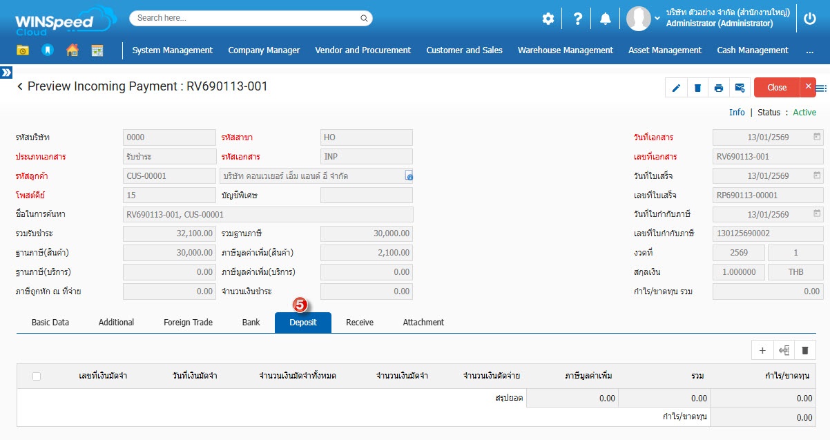Switch to the Receive tab
The height and width of the screenshot is (440, 830).
coord(360,323)
